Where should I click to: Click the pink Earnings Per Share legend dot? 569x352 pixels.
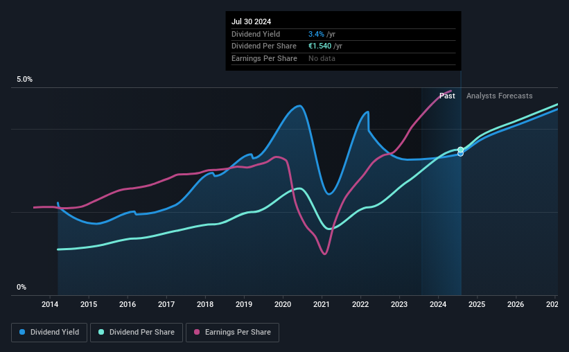tap(197, 332)
